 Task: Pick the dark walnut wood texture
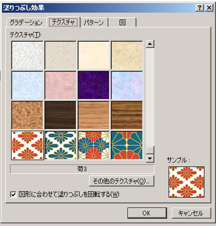pos(61,115)
